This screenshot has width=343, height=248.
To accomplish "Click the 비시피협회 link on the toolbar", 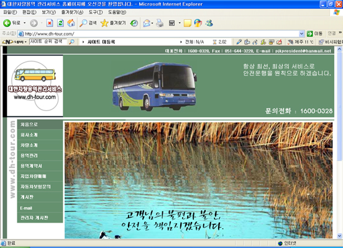I will 331,42.
